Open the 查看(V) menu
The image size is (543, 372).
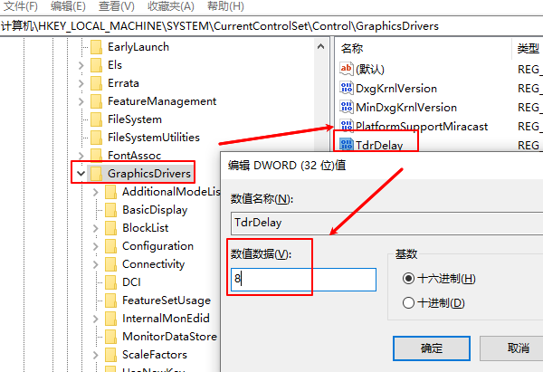click(117, 6)
